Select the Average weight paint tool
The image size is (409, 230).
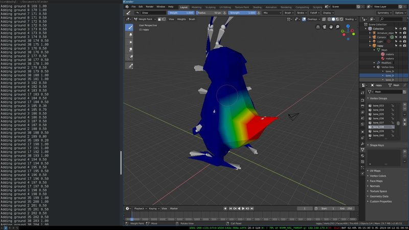129,42
